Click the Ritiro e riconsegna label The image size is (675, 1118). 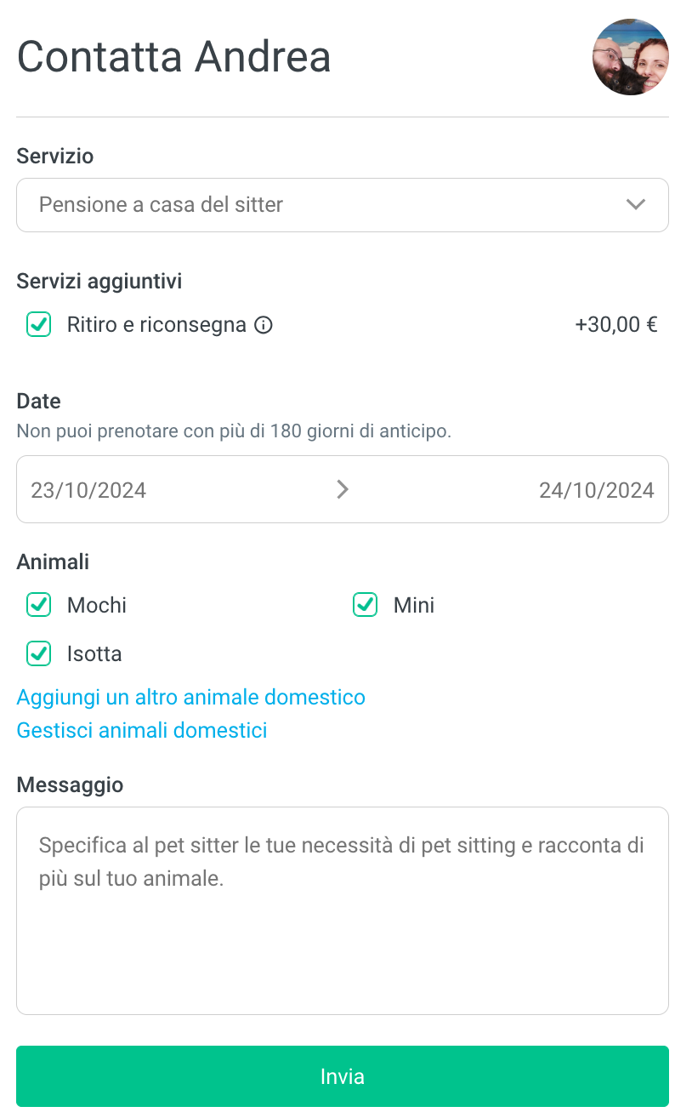pos(156,324)
